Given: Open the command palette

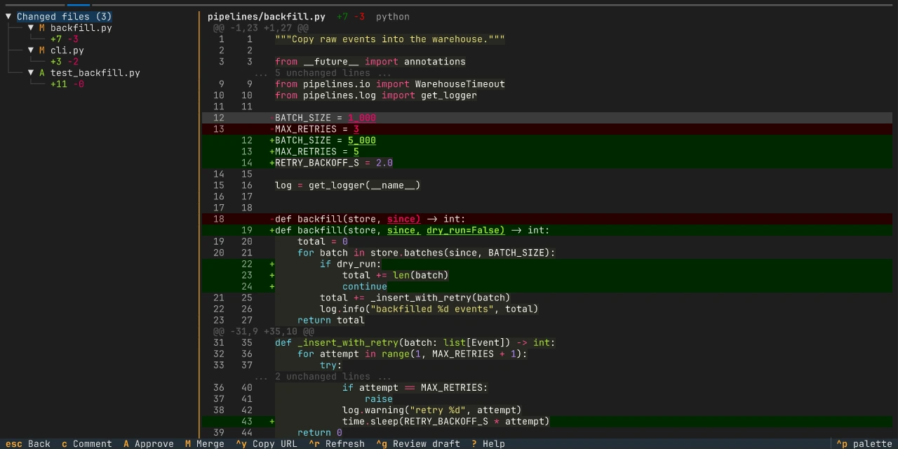Looking at the screenshot, I should point(864,443).
